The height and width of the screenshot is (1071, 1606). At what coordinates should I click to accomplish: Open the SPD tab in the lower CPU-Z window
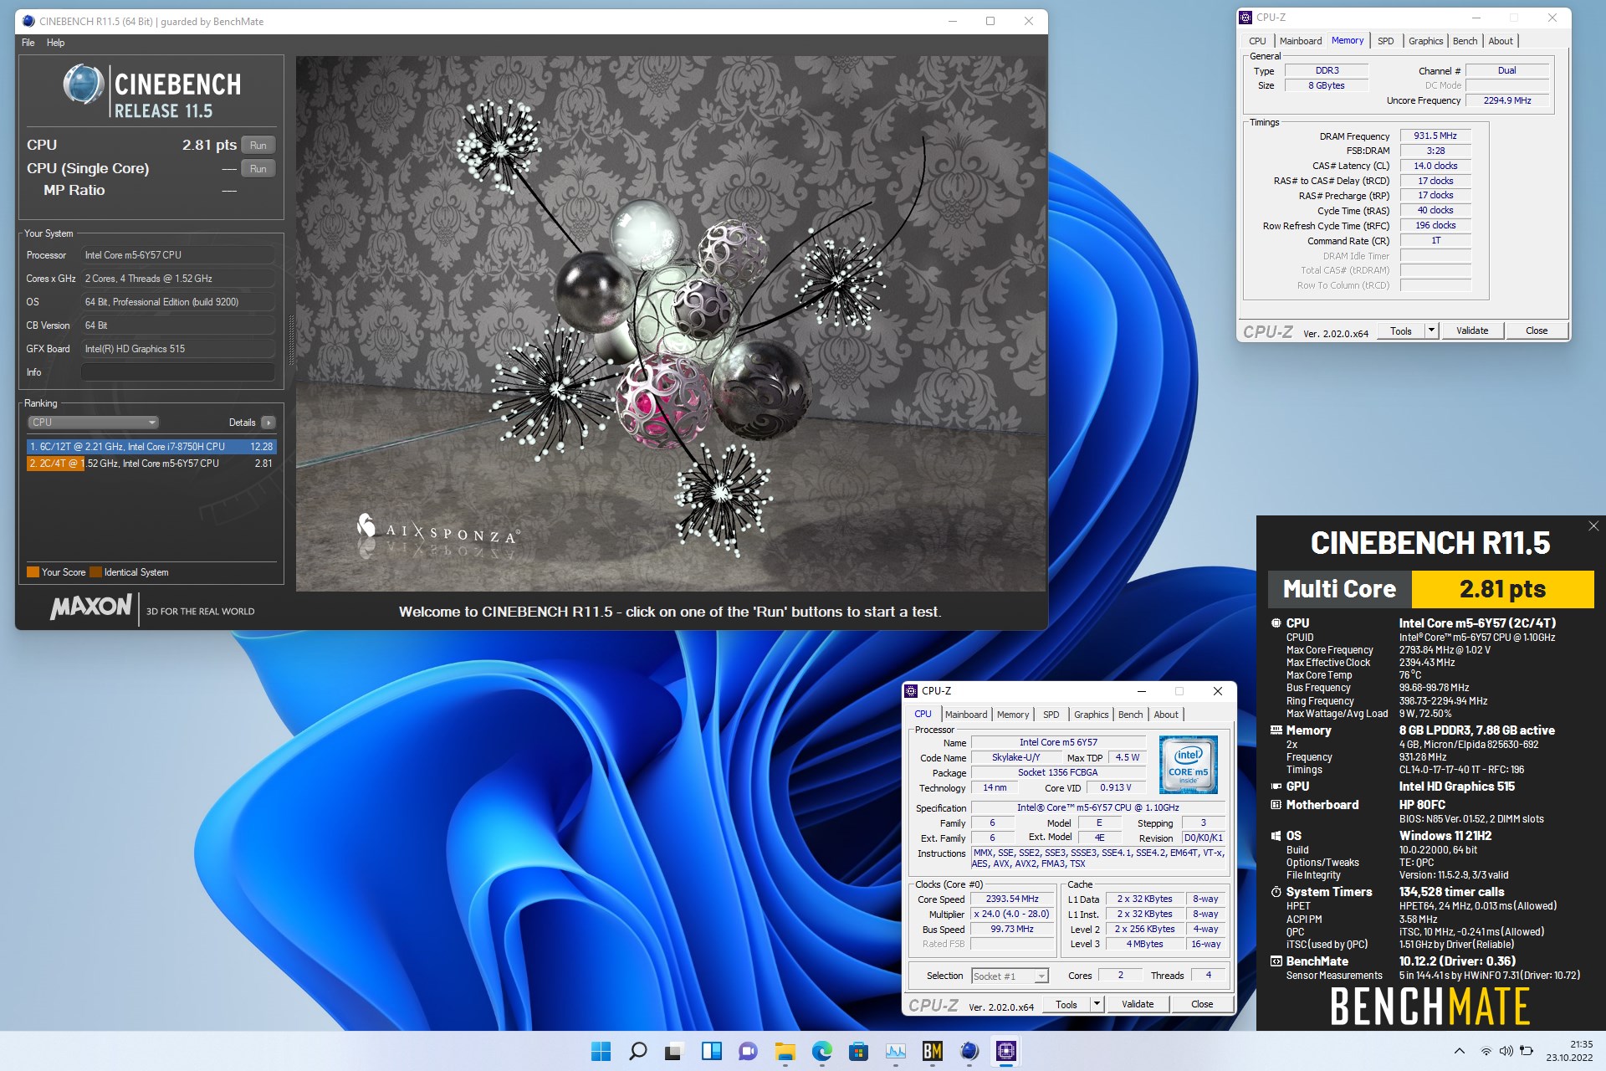point(1051,715)
